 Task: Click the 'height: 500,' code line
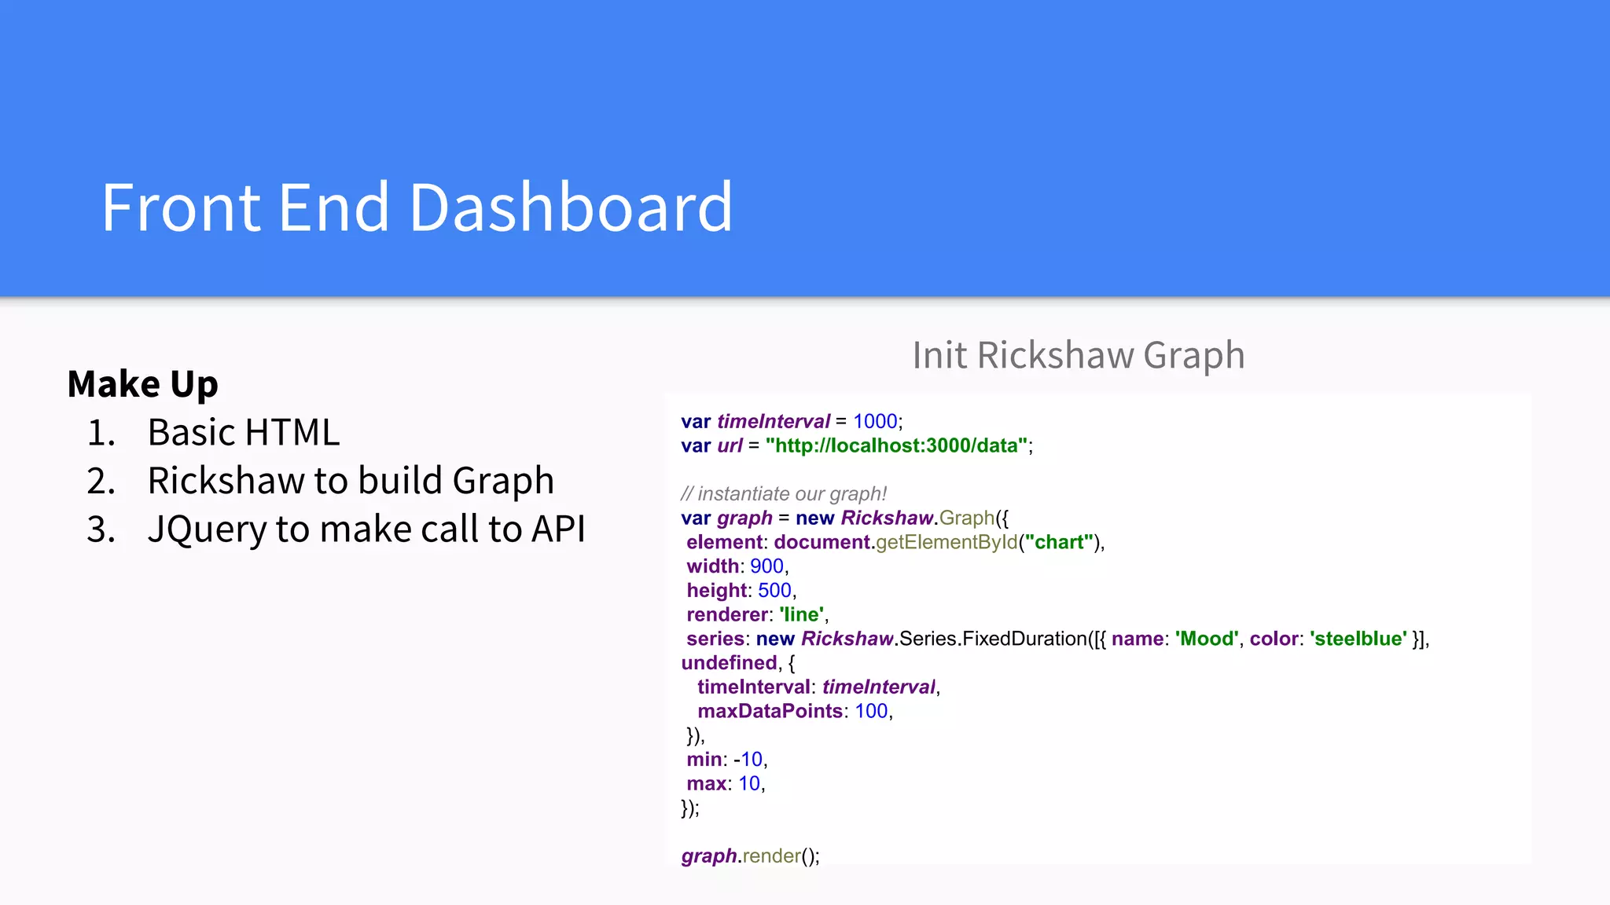[x=741, y=590]
